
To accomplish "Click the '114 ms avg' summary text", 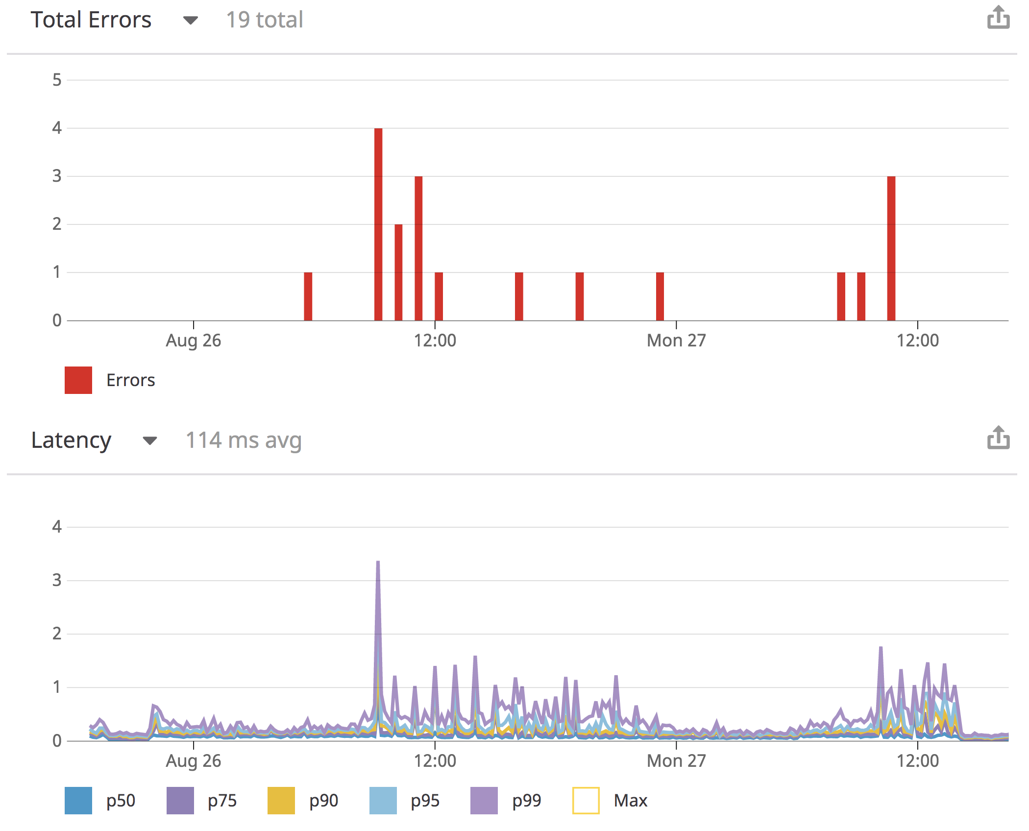I will [244, 440].
